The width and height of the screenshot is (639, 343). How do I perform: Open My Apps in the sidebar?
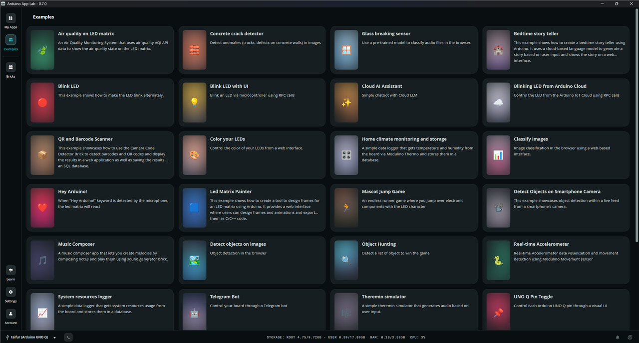click(10, 21)
